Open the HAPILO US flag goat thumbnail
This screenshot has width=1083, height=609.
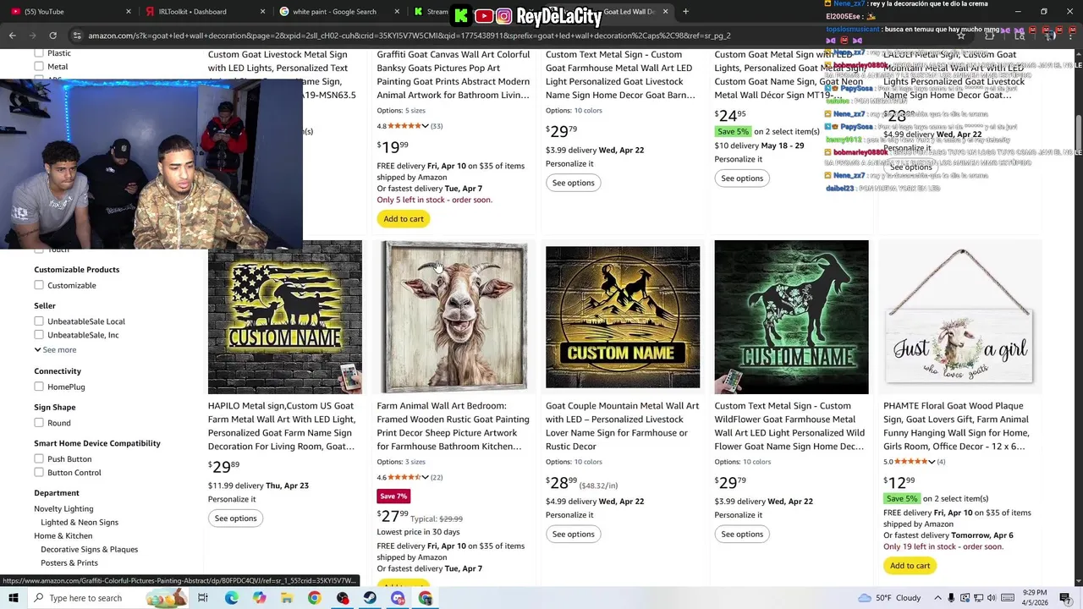285,317
